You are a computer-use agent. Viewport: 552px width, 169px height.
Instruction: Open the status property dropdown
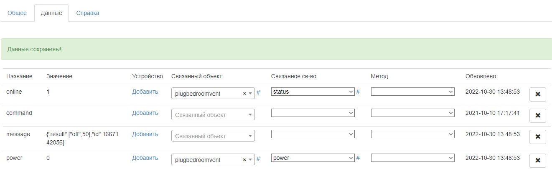[313, 92]
